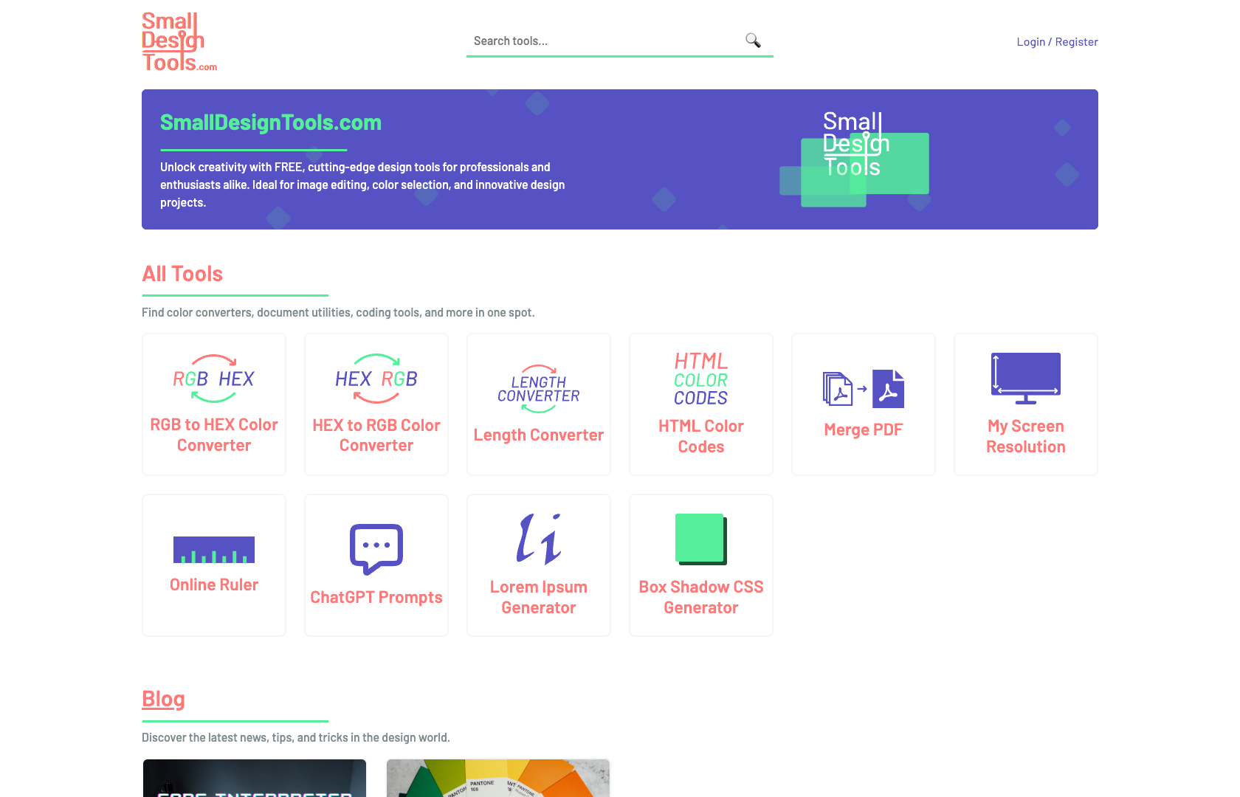Click the SmallDesignTools.com banner heading

[270, 123]
